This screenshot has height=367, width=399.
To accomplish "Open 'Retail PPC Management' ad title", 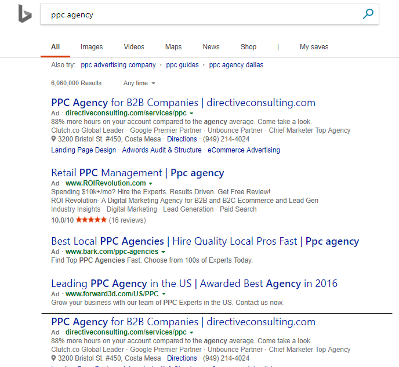I will click(x=137, y=173).
